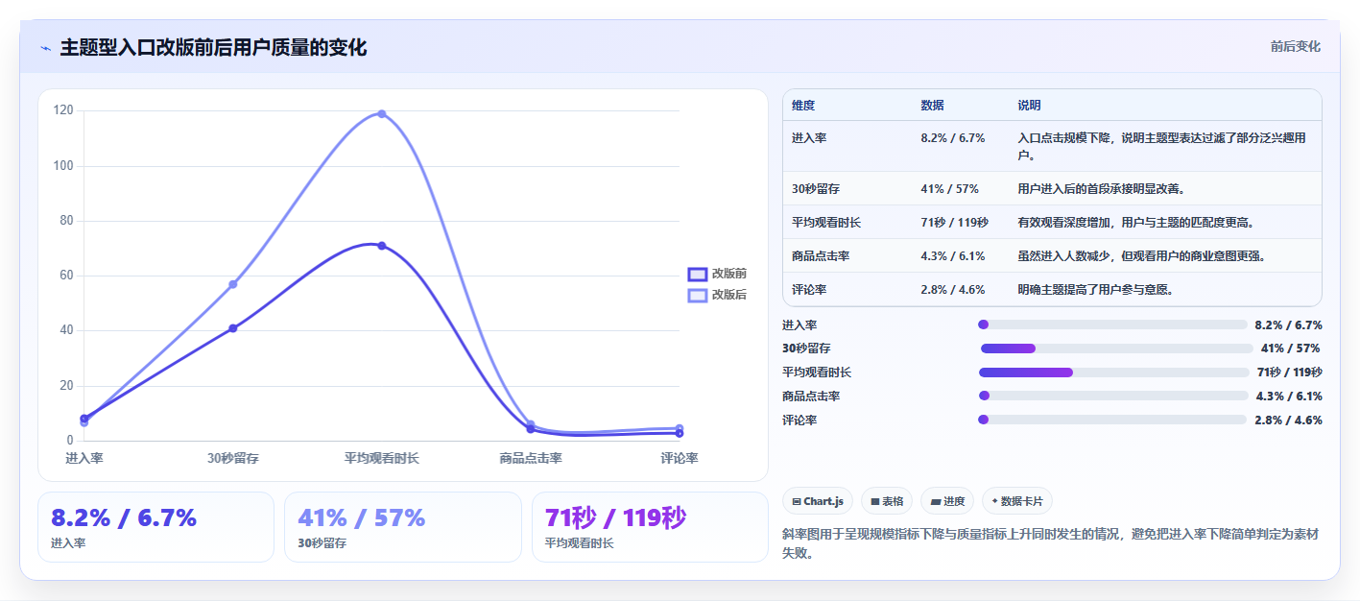The image size is (1360, 601).
Task: Click the 评论率 progress bar
Action: click(x=1112, y=420)
